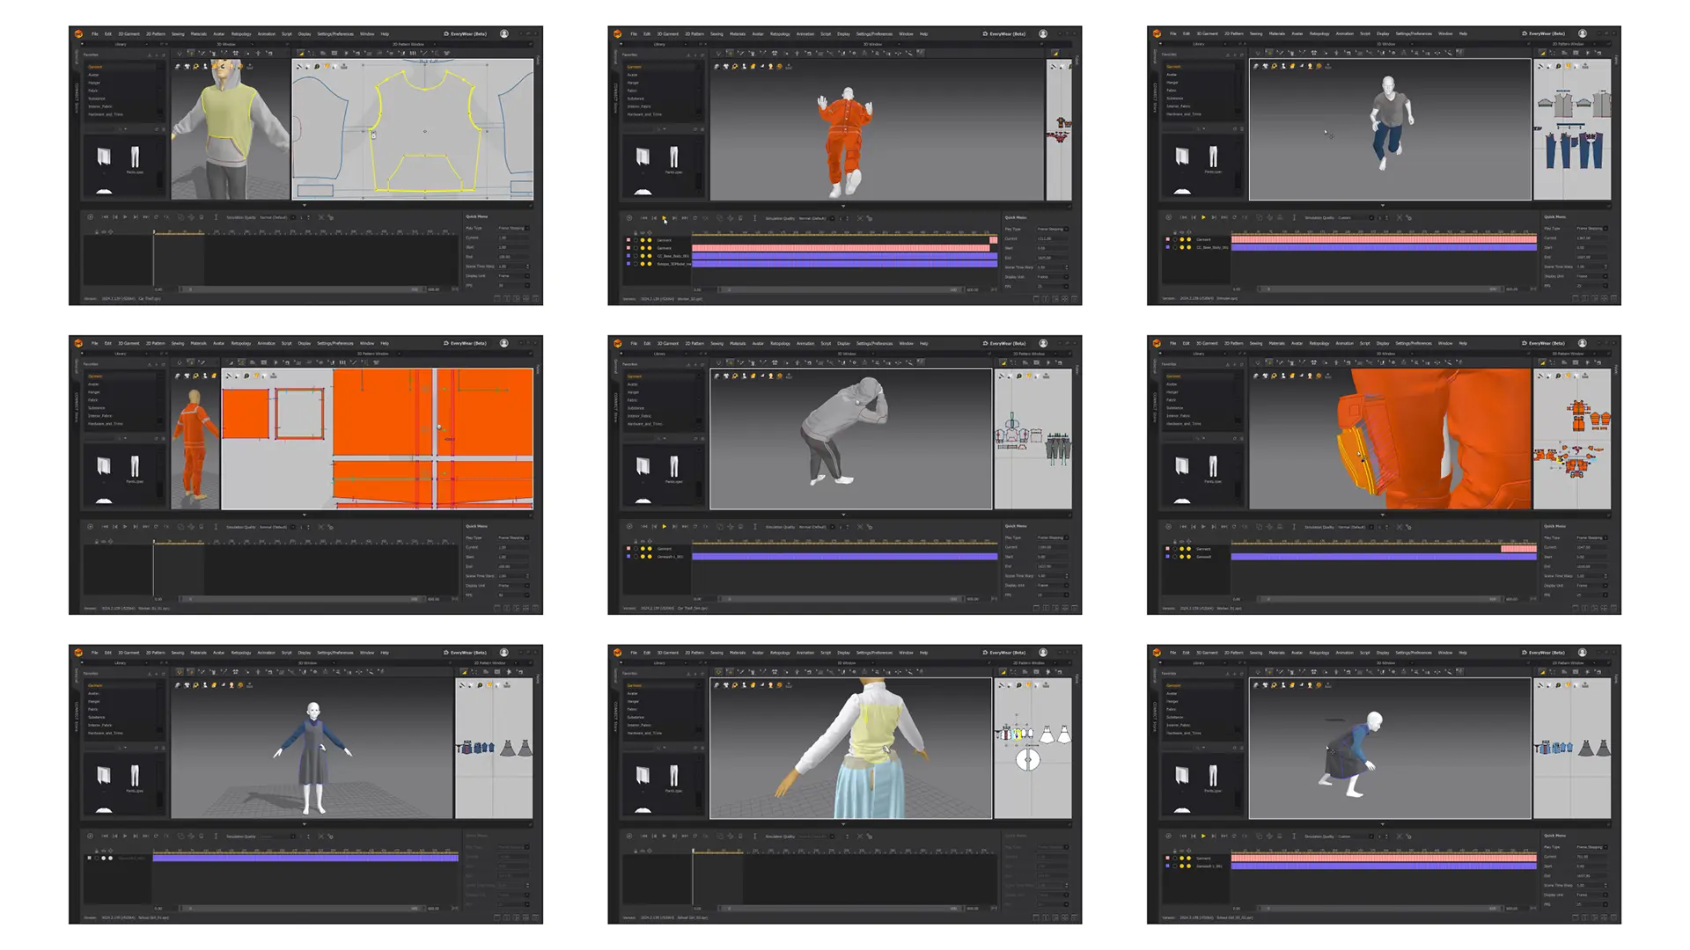Open Avatar menu in the crouching gray hoodie window
This screenshot has width=1690, height=950.
pyautogui.click(x=757, y=343)
